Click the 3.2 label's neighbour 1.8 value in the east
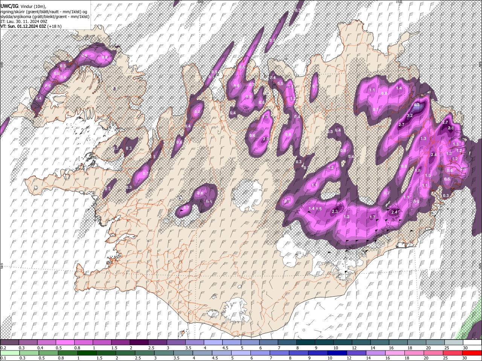 418,171
